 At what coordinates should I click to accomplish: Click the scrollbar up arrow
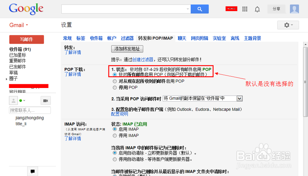tap(306, 44)
